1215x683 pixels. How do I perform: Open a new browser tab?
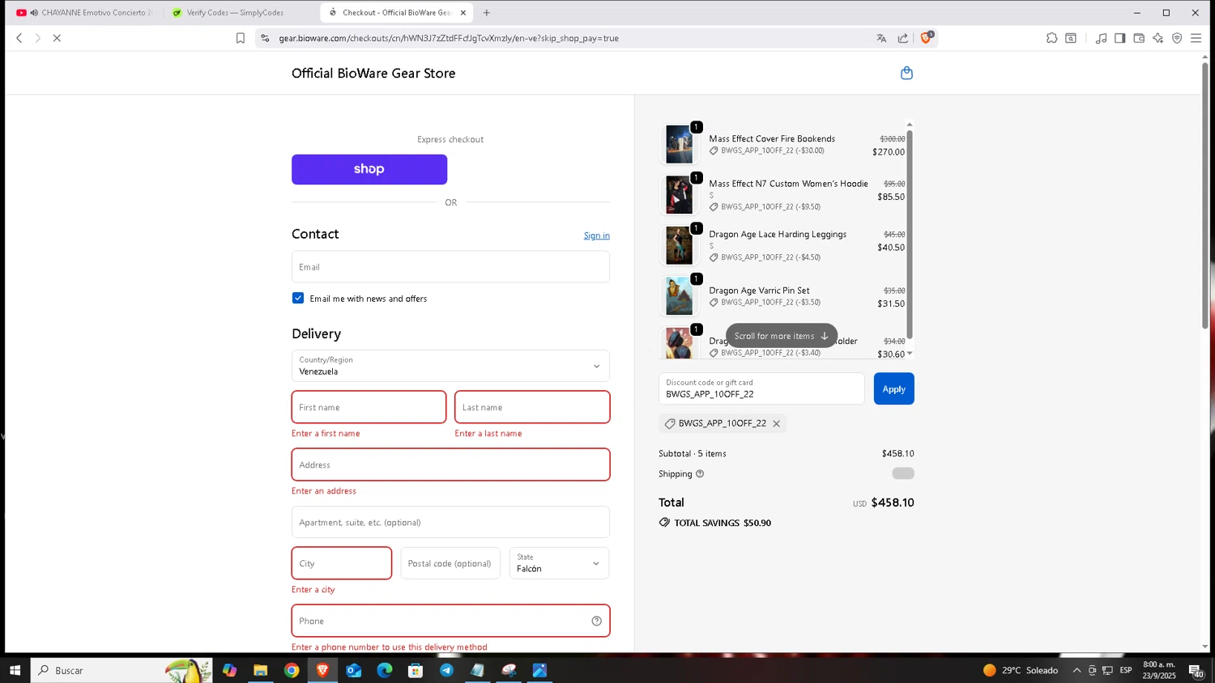486,13
